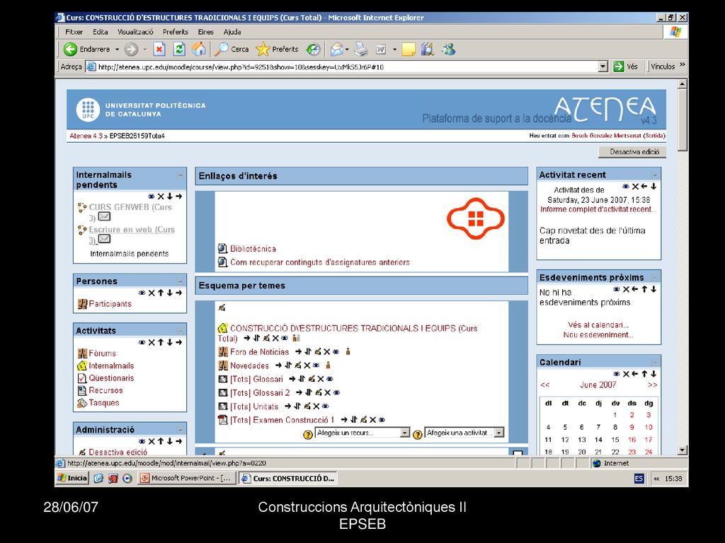Stop page loading with the red X toolbar icon
The height and width of the screenshot is (543, 725).
click(159, 49)
